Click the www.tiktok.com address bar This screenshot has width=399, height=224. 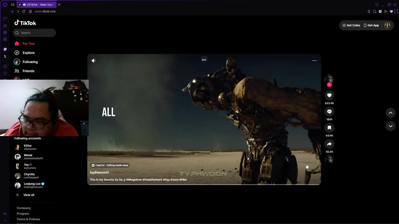tap(45, 12)
